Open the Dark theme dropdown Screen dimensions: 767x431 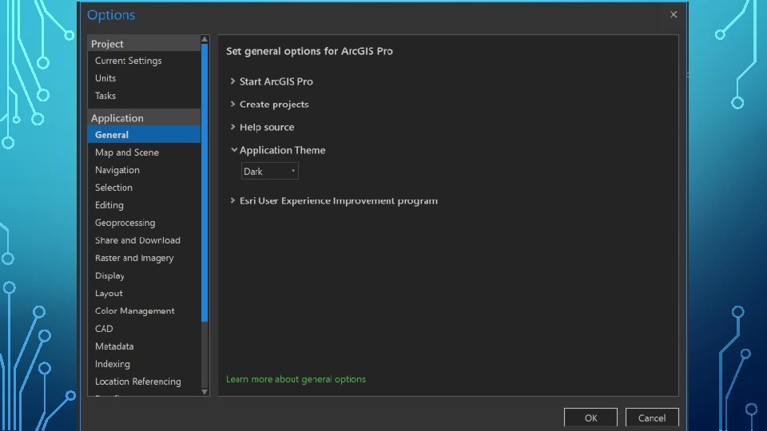[269, 171]
